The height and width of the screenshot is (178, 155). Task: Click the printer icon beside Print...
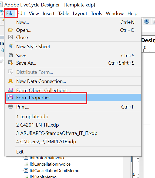pyautogui.click(x=11, y=106)
